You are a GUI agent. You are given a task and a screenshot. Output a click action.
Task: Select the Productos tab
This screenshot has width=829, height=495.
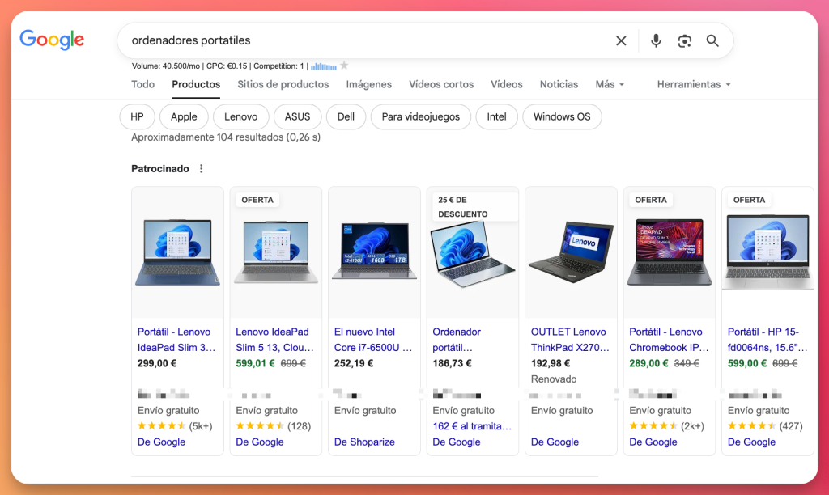(x=196, y=85)
